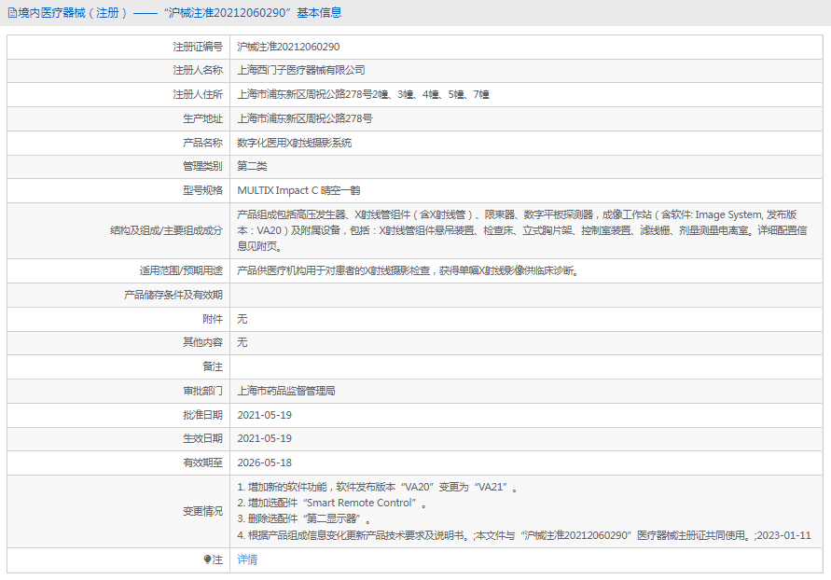Click the 备注 row label
The image size is (831, 580).
213,366
